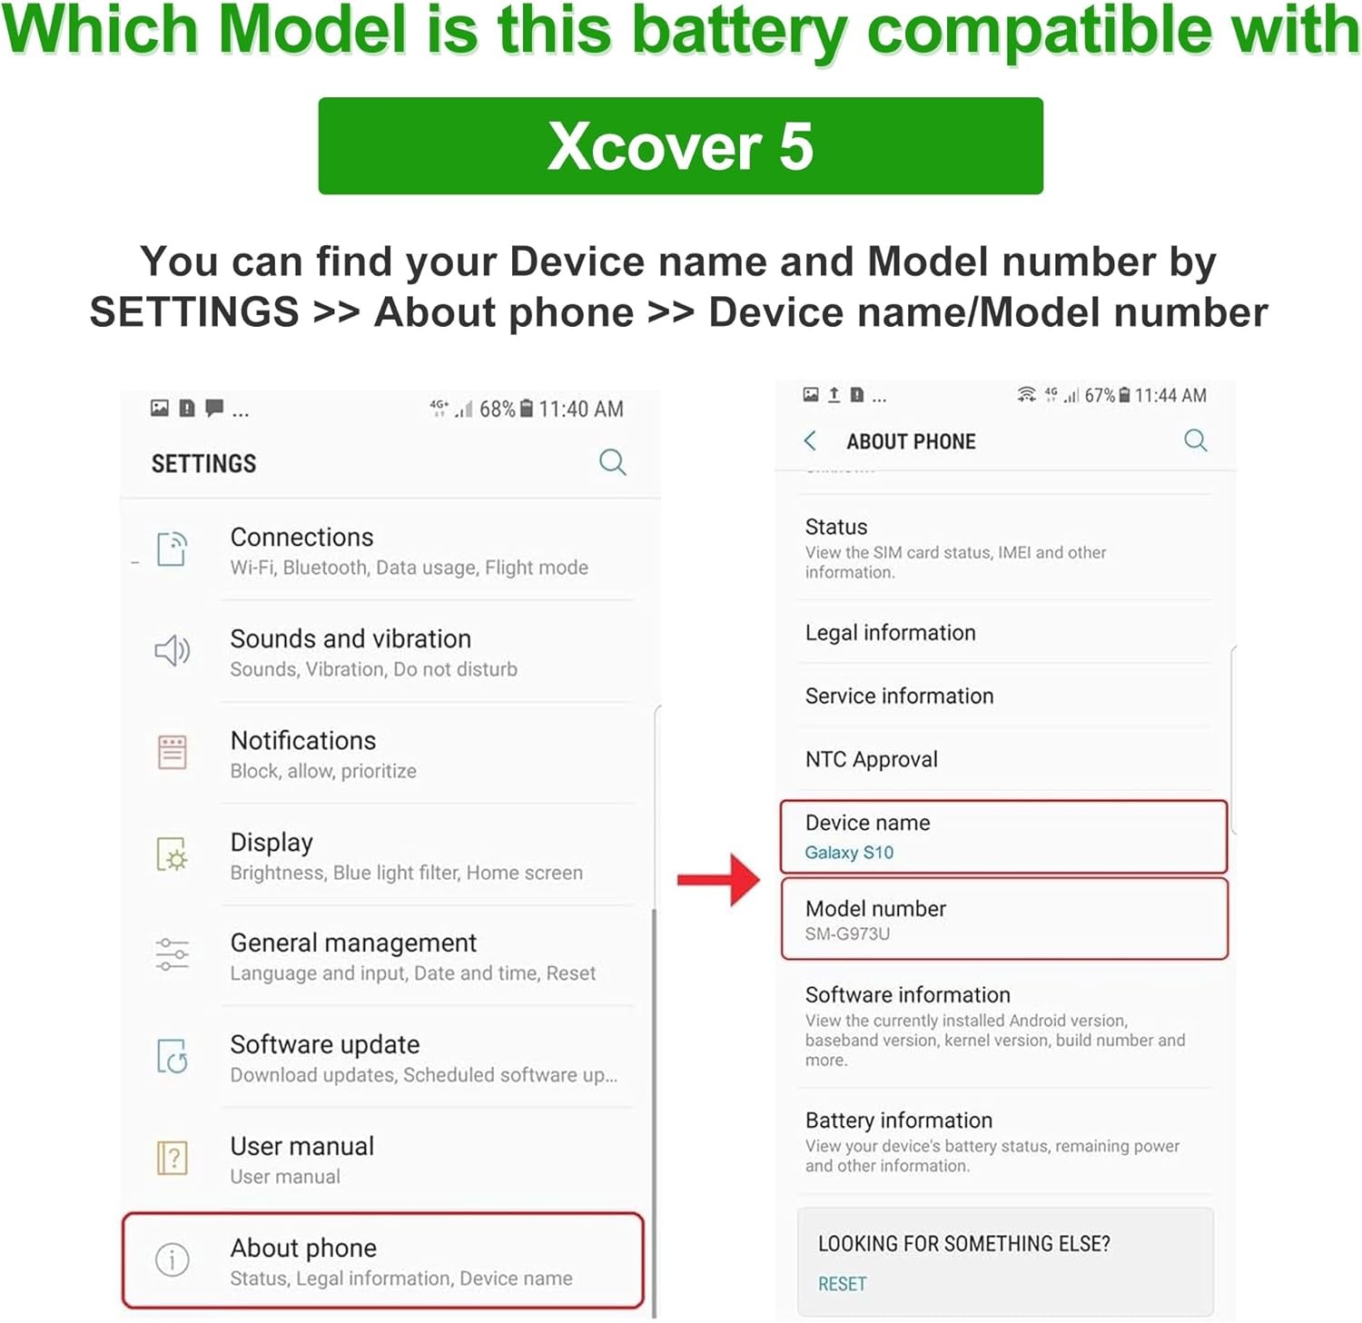The width and height of the screenshot is (1362, 1323).
Task: Tap the About phone info icon
Action: (x=172, y=1259)
